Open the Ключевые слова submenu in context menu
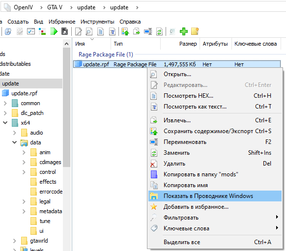The height and width of the screenshot is (251, 286). 215,228
